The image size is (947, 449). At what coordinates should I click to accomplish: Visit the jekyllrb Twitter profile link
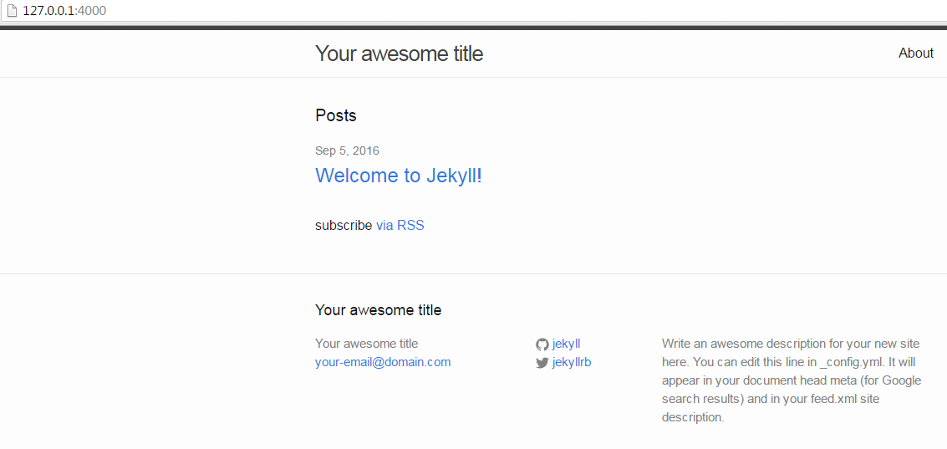(x=572, y=362)
